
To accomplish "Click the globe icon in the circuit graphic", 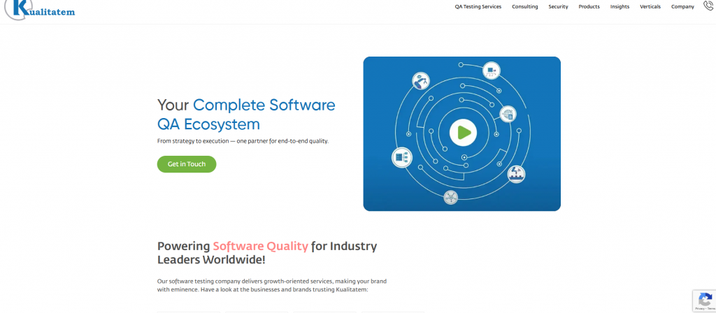I will coord(508,114).
